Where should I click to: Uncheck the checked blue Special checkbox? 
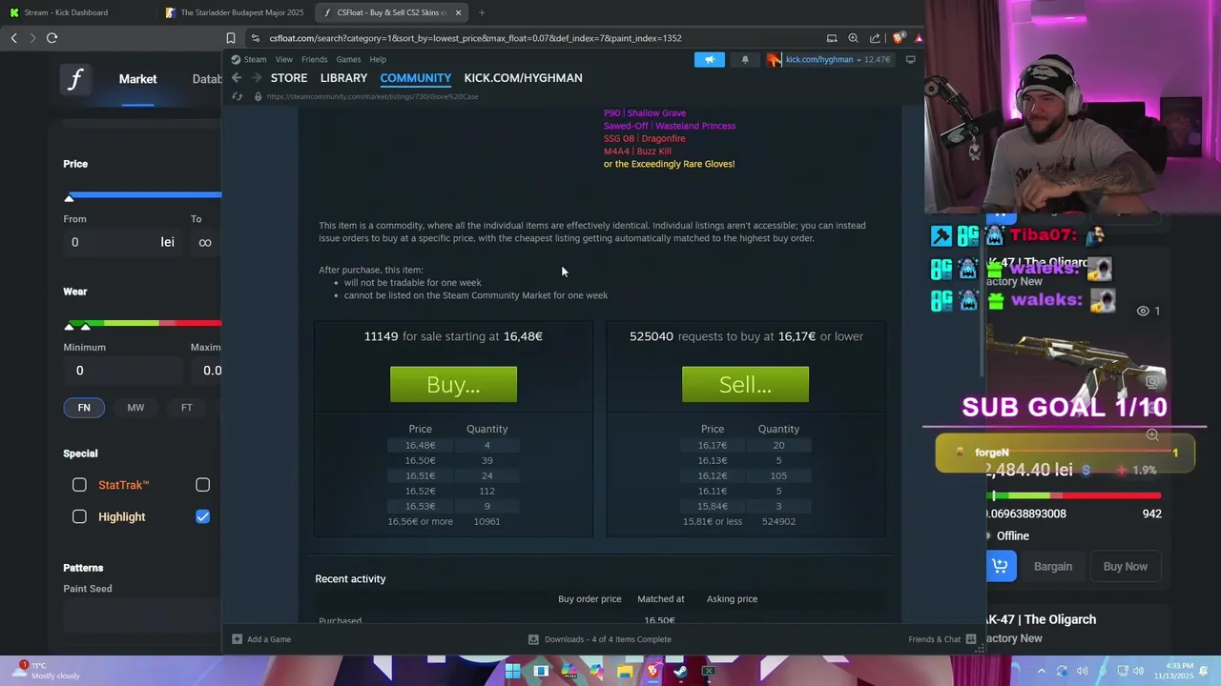[x=202, y=516]
